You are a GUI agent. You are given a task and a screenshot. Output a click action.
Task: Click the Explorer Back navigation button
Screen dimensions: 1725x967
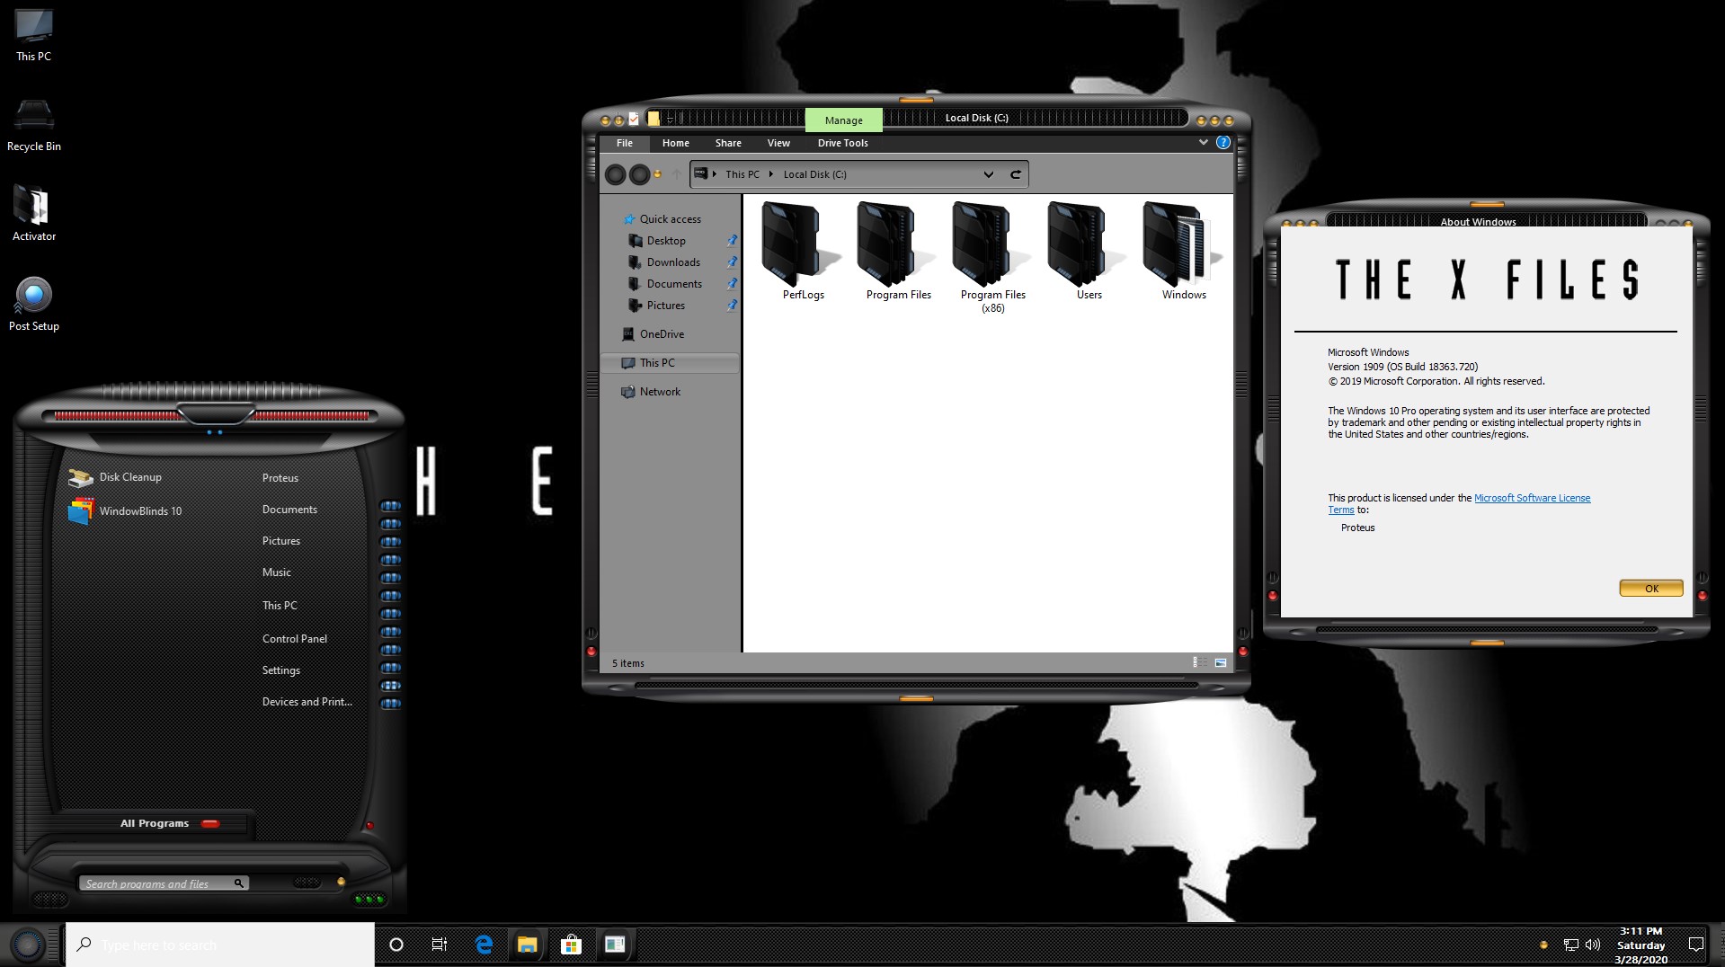point(616,174)
